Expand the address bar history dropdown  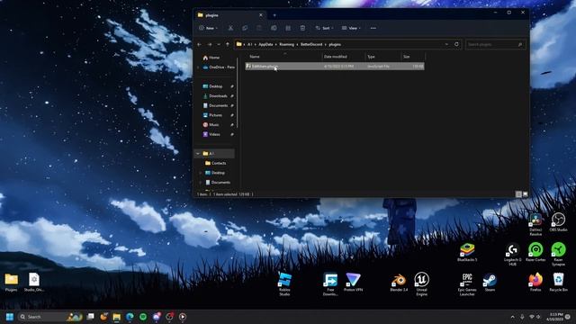(x=446, y=44)
